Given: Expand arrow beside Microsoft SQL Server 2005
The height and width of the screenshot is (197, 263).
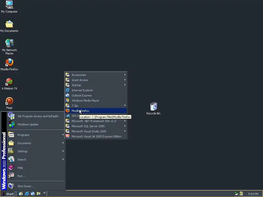Looking at the screenshot, I should pyautogui.click(x=125, y=126).
